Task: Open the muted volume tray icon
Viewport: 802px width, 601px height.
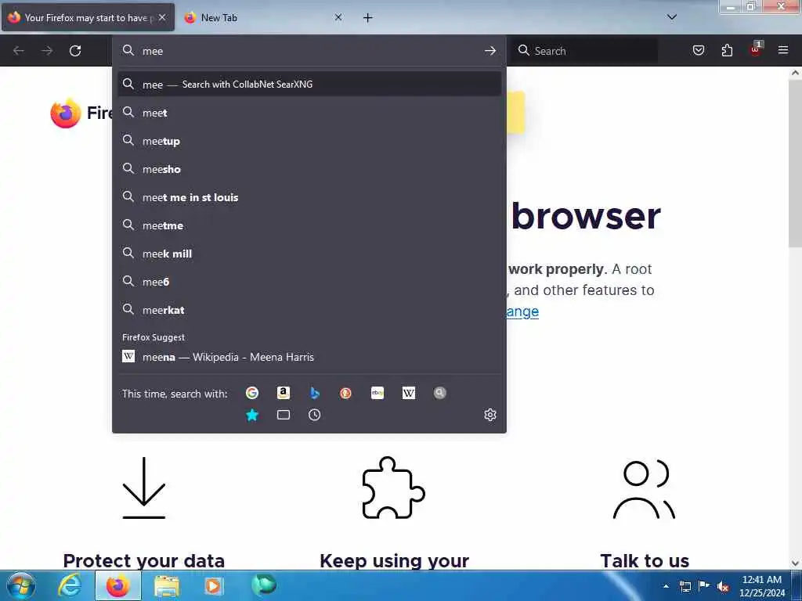Action: (x=723, y=586)
